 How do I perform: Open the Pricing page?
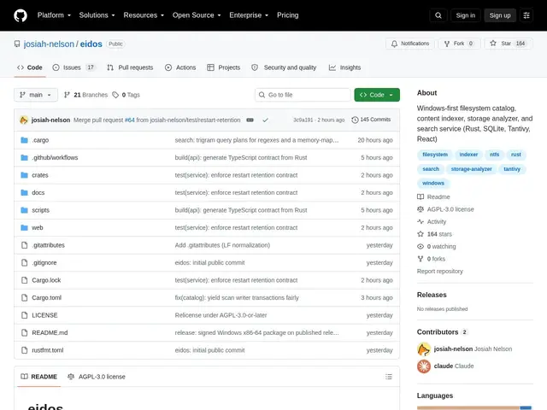pos(288,15)
